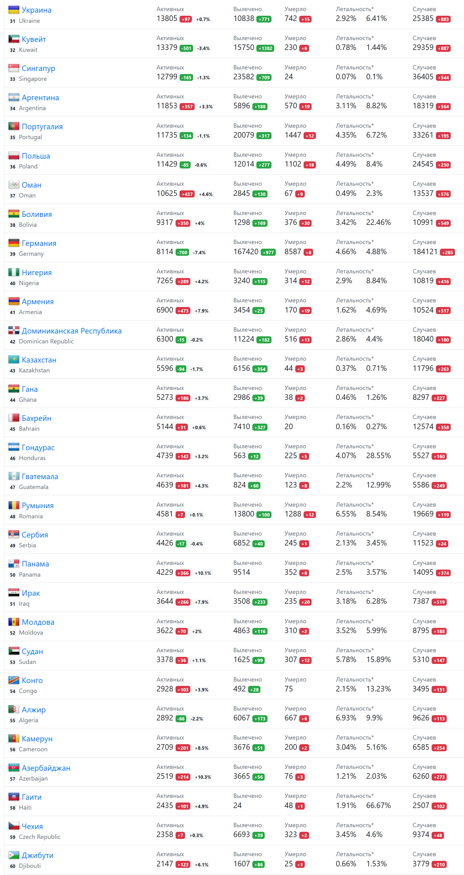This screenshot has height=875, width=464.
Task: Open the Азербайджан country link
Action: pos(46,768)
